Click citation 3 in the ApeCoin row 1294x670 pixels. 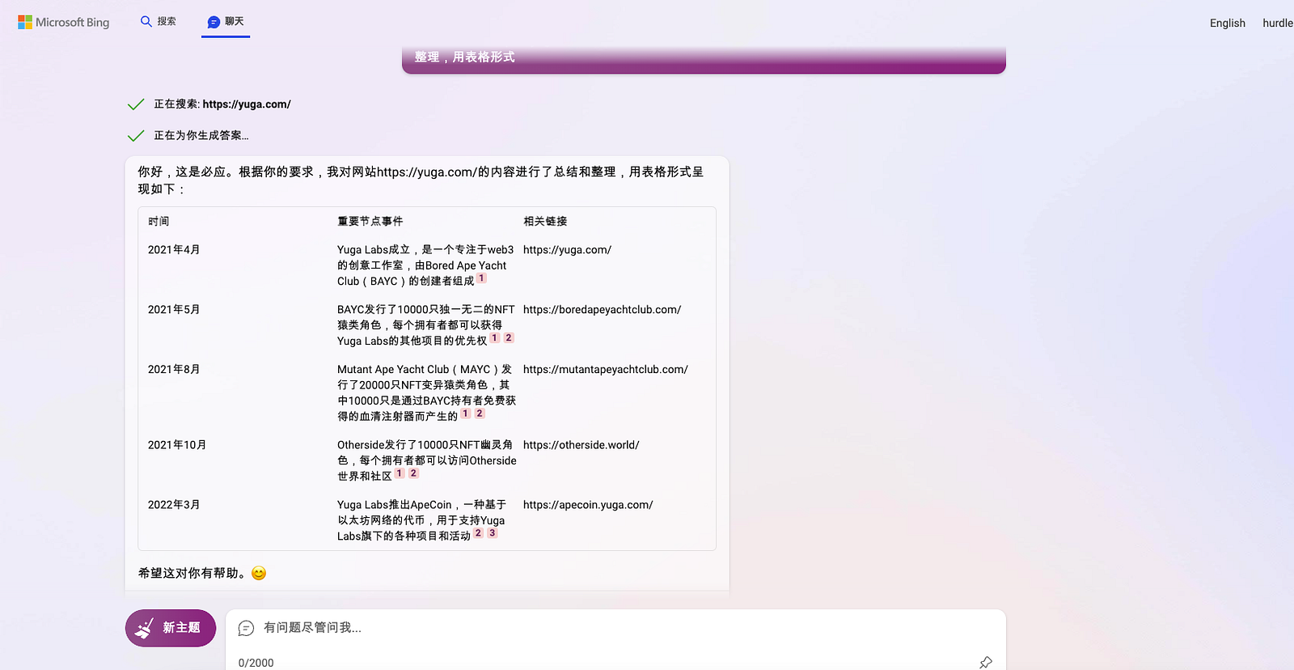tap(492, 533)
